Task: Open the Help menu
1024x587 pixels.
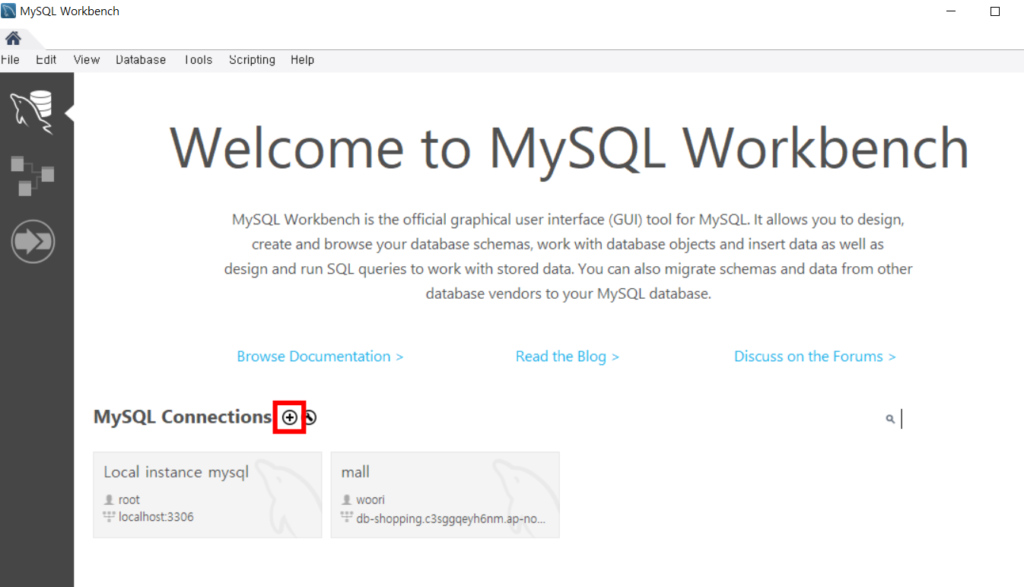Action: (302, 59)
